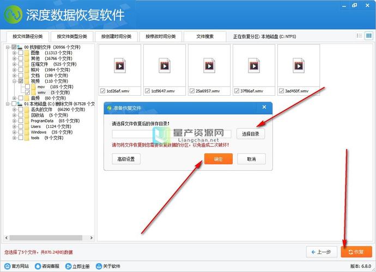Select the mov (105 个文件) row
The width and height of the screenshot is (376, 272).
click(x=56, y=86)
